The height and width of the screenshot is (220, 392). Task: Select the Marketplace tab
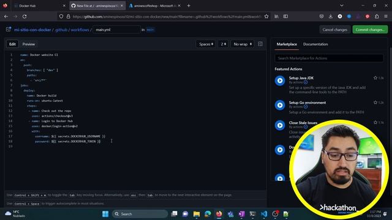[x=287, y=44]
